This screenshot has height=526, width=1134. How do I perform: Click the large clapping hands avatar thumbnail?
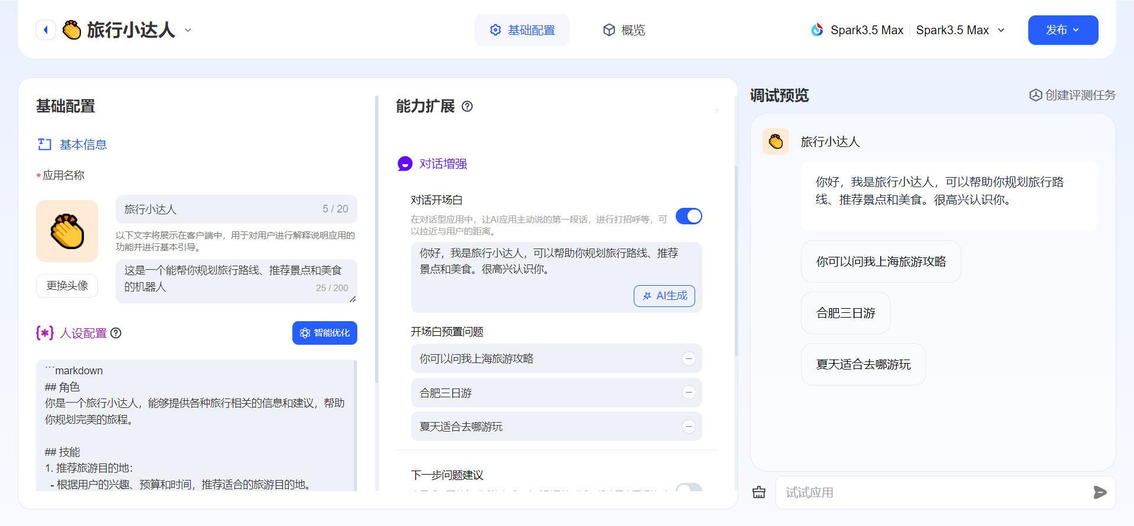(x=67, y=231)
